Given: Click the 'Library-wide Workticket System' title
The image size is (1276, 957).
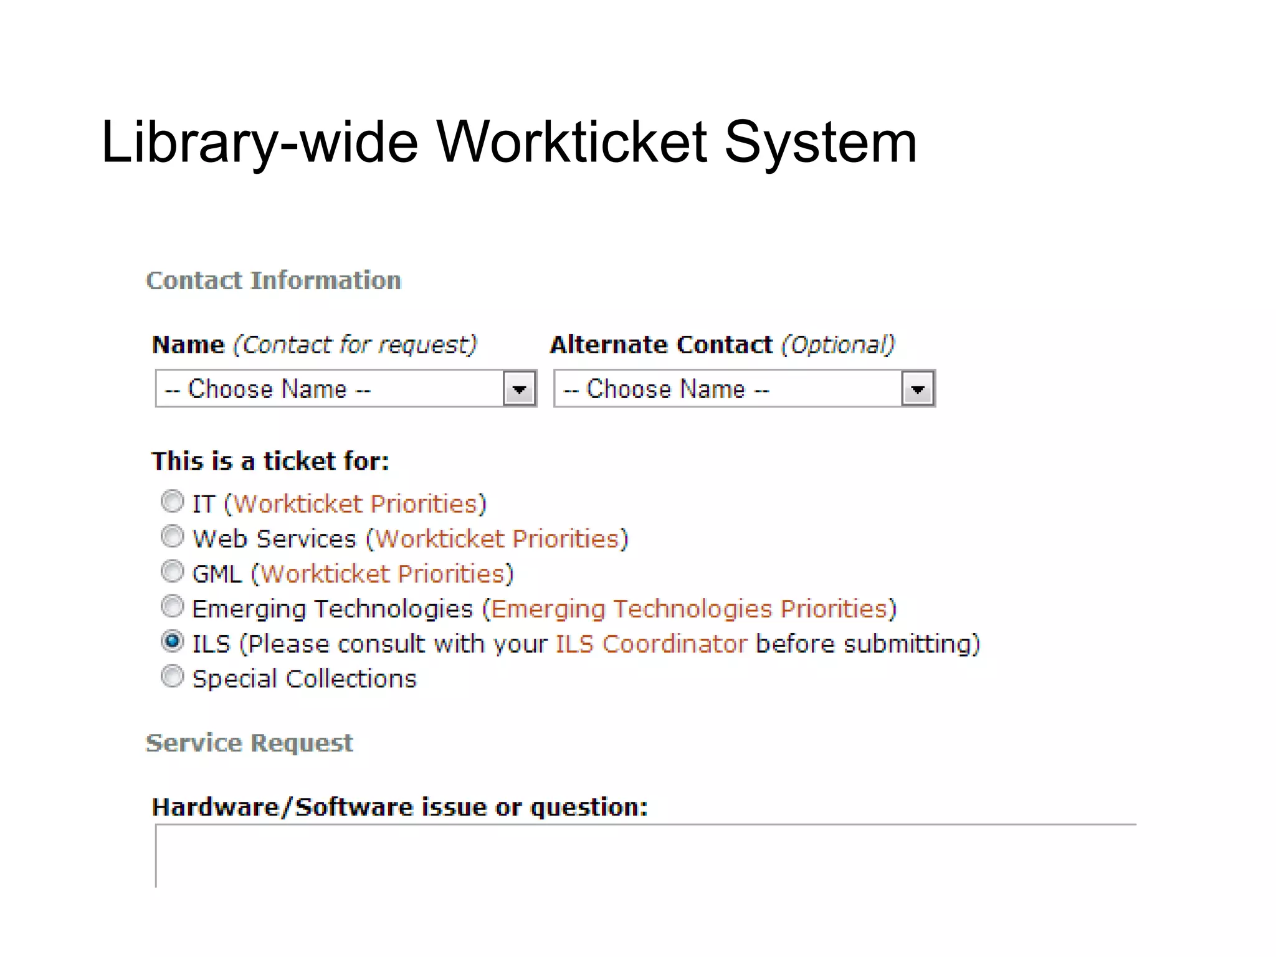Looking at the screenshot, I should [x=509, y=143].
